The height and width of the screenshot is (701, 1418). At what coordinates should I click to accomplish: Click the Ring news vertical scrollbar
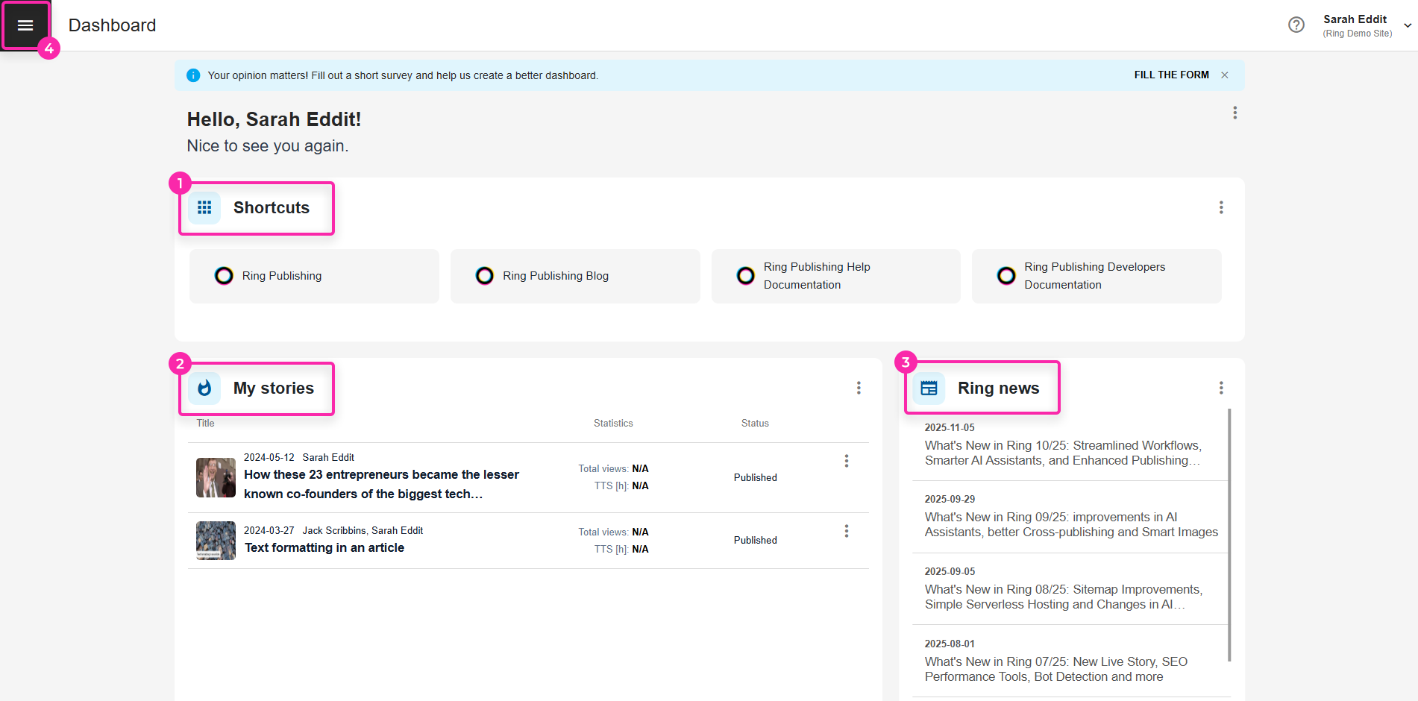point(1229,534)
